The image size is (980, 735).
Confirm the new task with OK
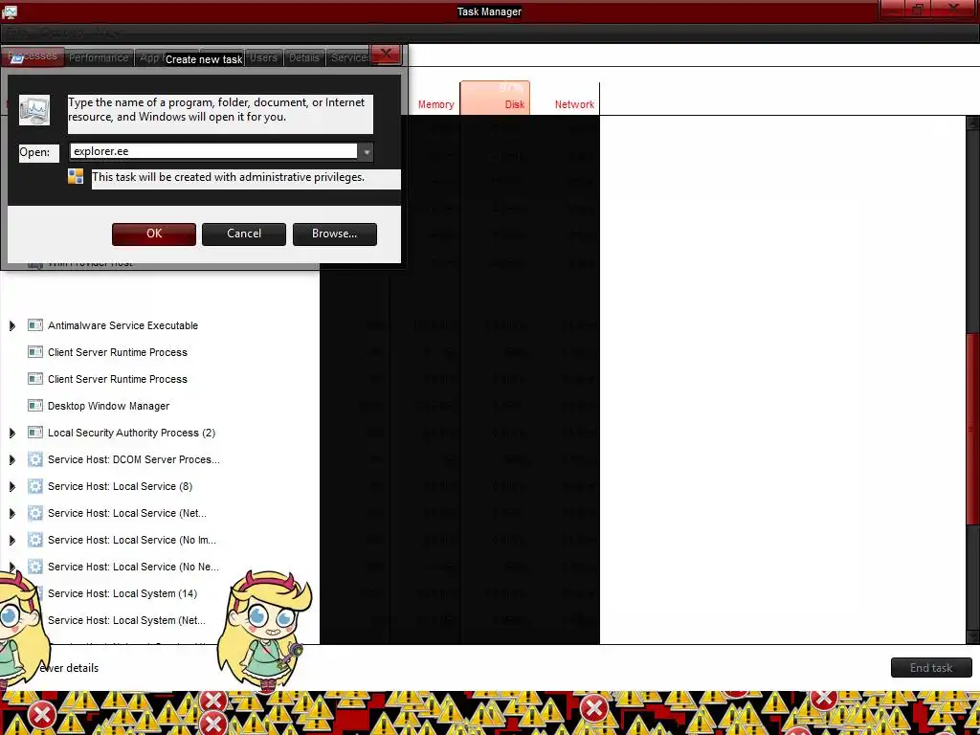[x=154, y=234]
